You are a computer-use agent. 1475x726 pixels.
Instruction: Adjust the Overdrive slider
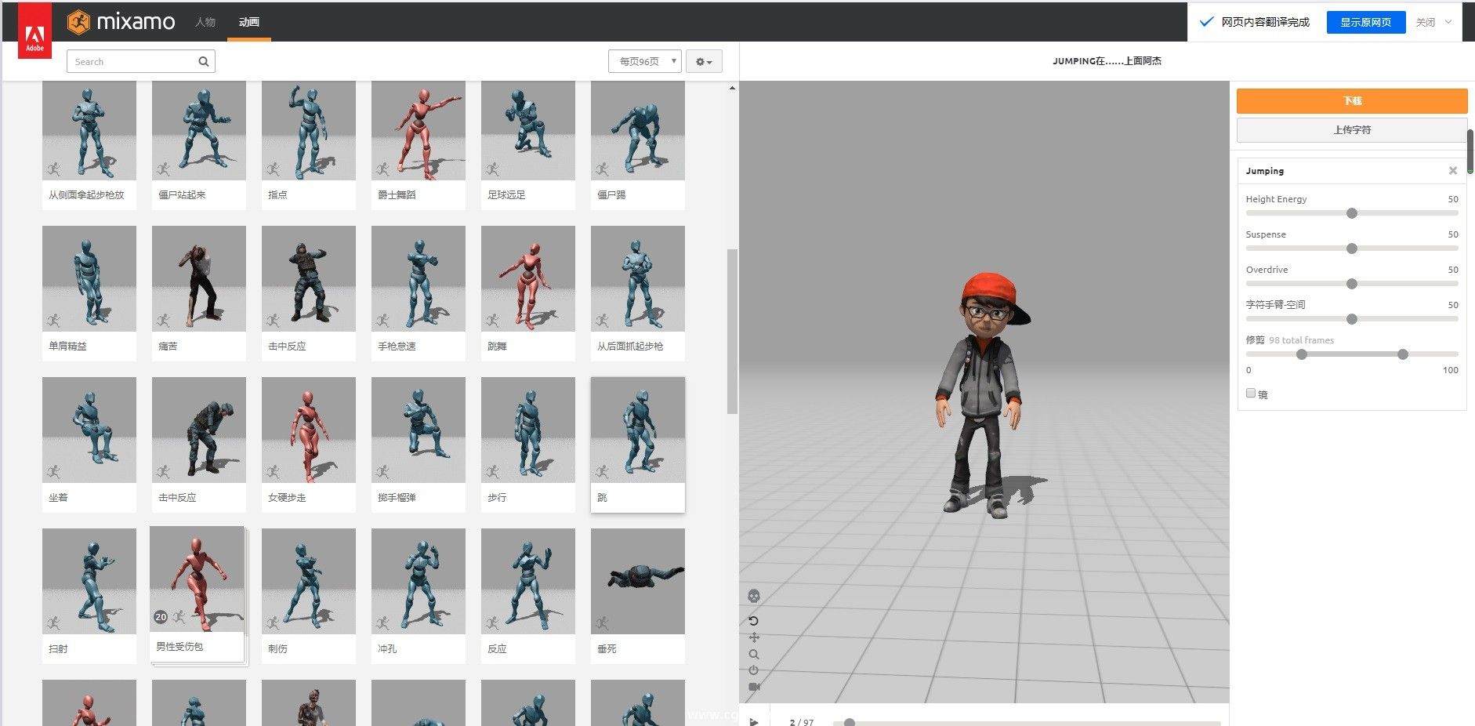pyautogui.click(x=1352, y=284)
